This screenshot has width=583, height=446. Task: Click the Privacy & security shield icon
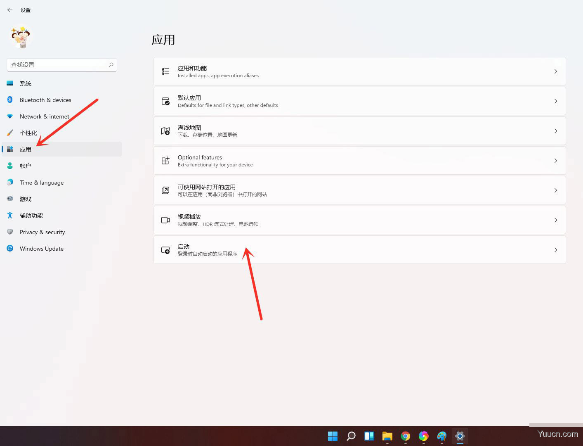10,232
